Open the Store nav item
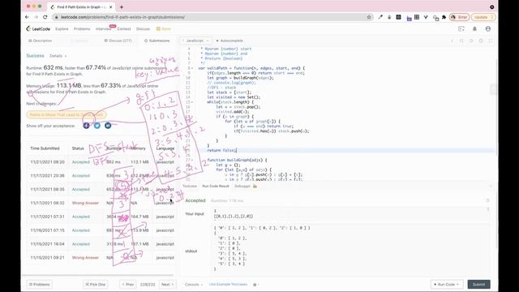Screen dimensions: 519x292 pos(164,29)
